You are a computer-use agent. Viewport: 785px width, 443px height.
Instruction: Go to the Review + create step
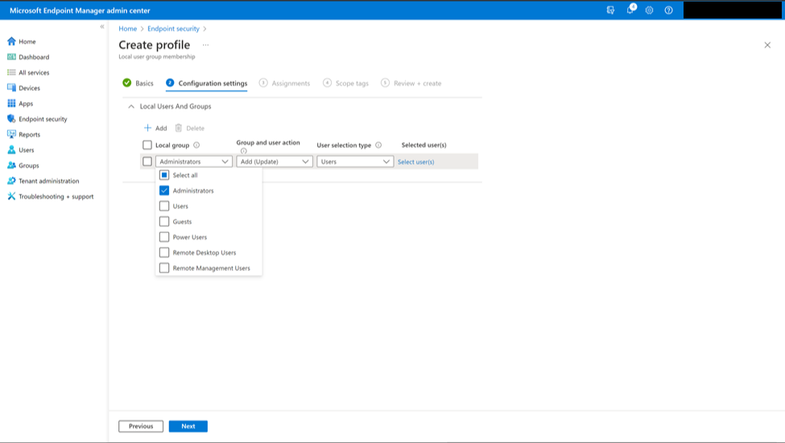[411, 83]
